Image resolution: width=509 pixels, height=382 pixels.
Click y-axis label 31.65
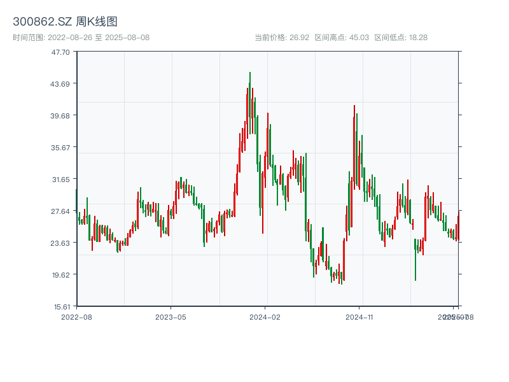[x=61, y=180]
